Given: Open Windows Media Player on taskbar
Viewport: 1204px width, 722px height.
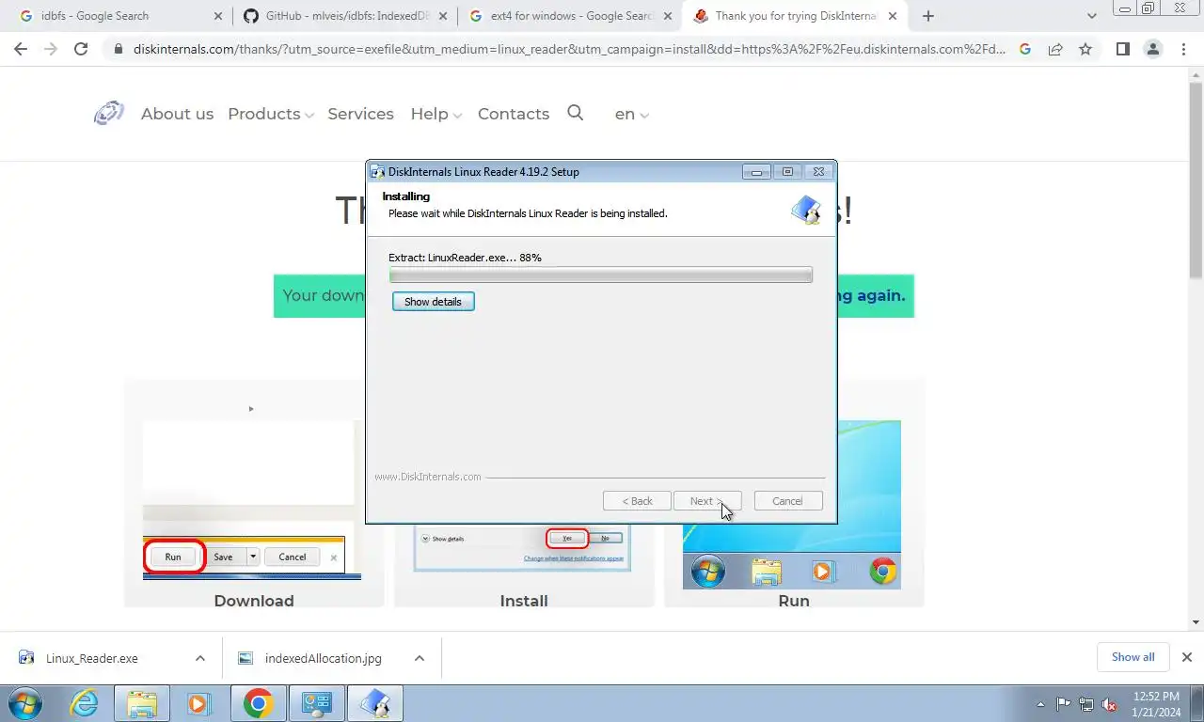Looking at the screenshot, I should click(198, 703).
